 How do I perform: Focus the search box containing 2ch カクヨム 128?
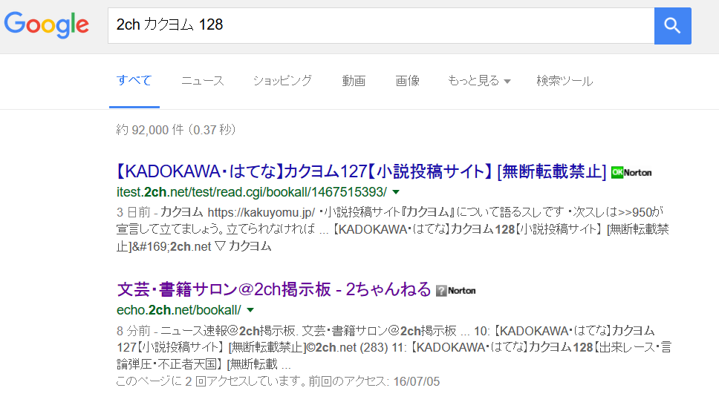(x=381, y=26)
